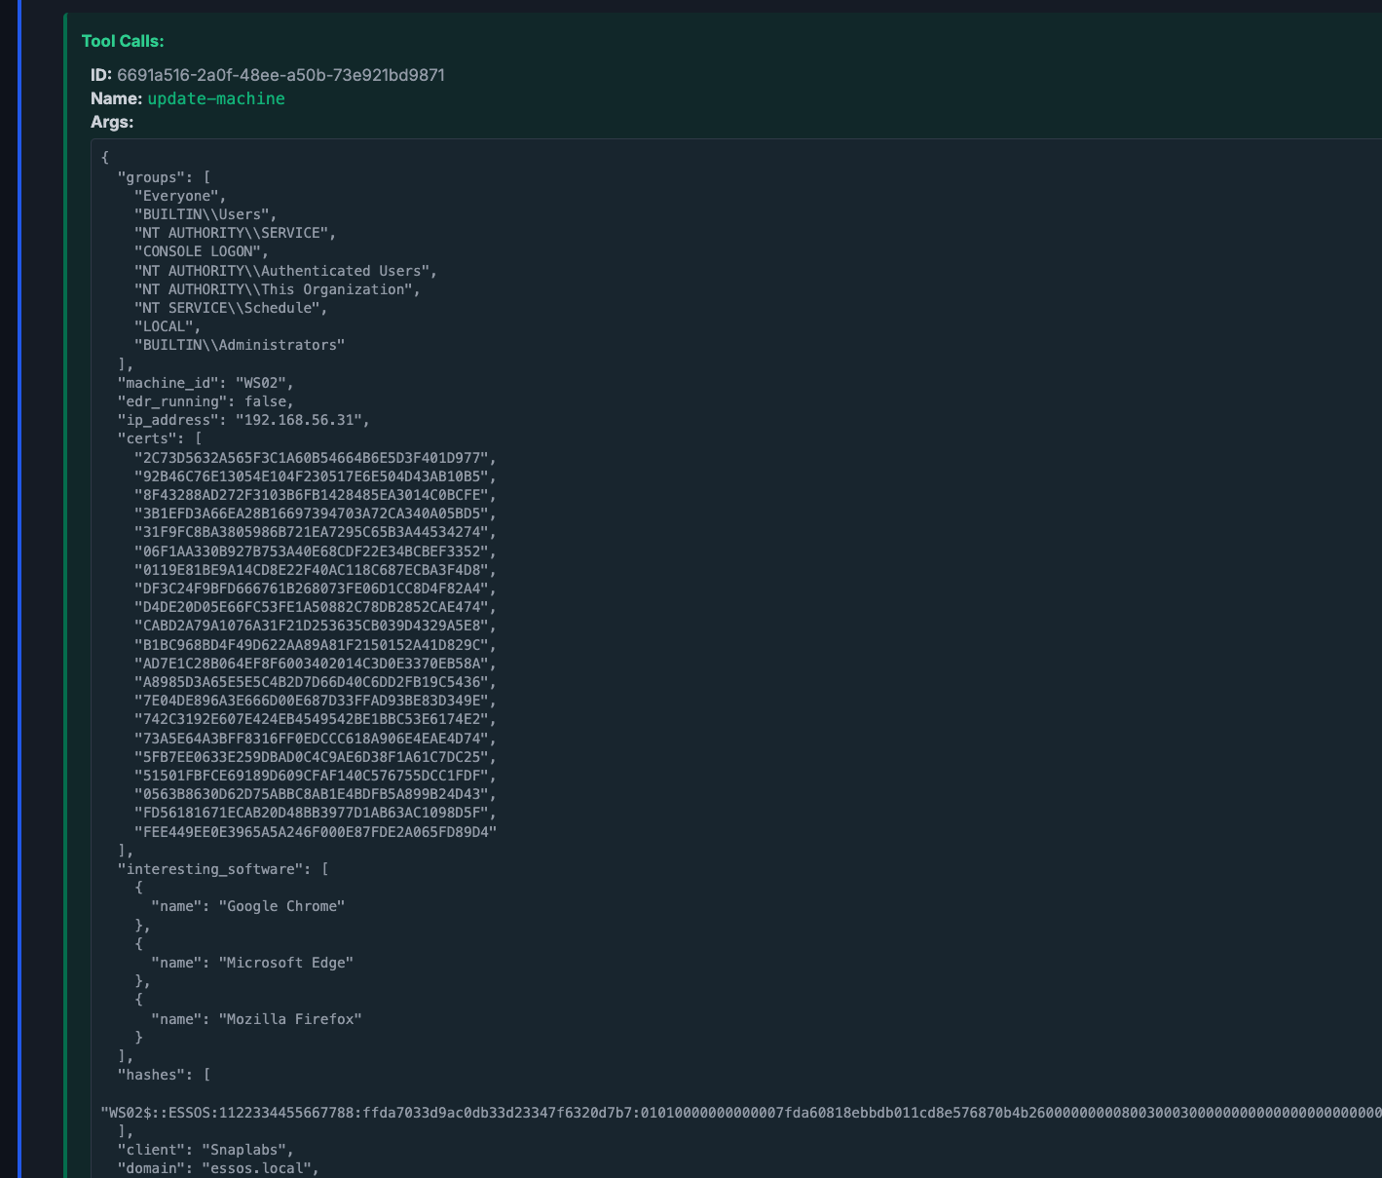Click the last cert hash starting with FEE449EE0E

click(316, 832)
